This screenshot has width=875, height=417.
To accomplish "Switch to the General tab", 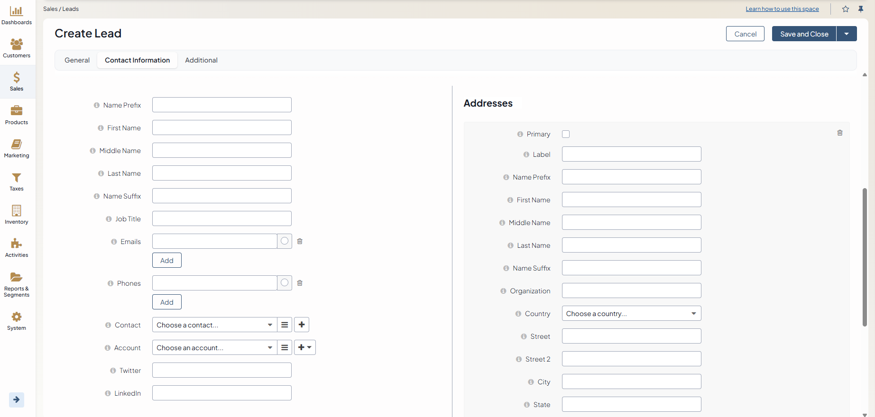I will tap(77, 60).
